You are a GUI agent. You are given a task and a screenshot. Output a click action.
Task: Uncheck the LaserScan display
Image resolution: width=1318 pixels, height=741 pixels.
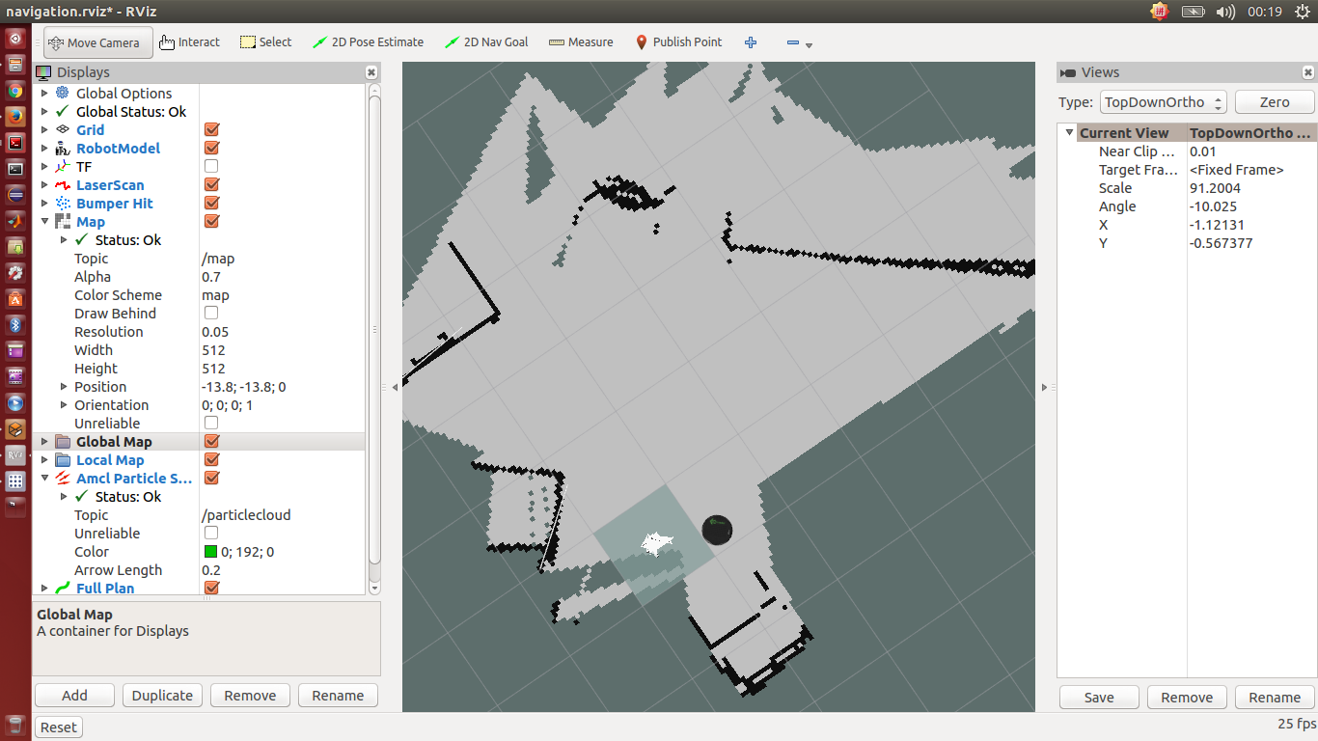coord(211,184)
